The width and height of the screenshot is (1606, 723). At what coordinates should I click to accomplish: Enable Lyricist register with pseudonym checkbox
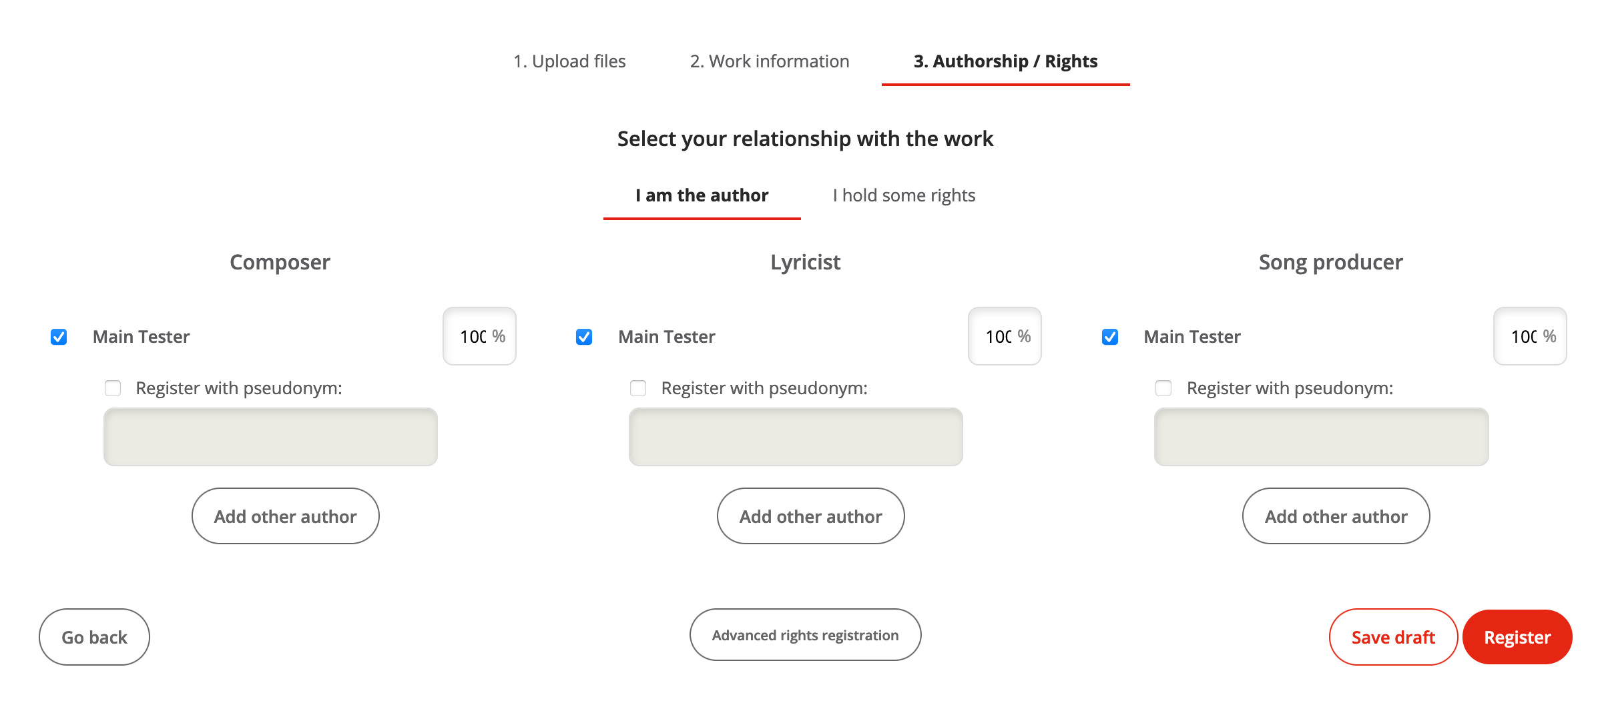(x=638, y=388)
